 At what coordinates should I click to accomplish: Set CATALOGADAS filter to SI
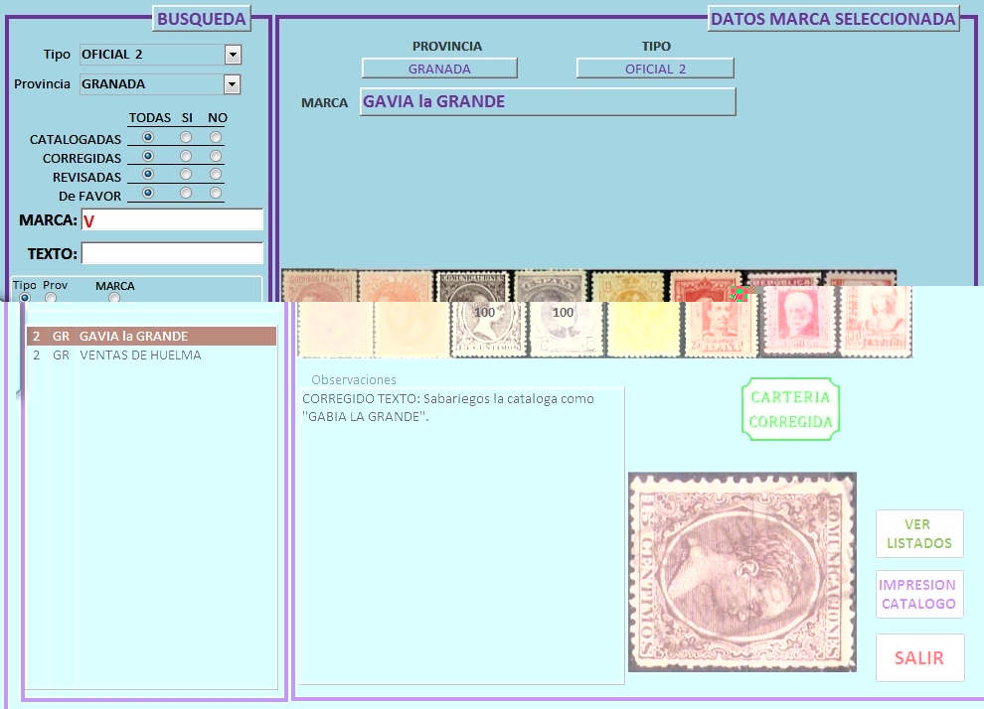click(186, 137)
